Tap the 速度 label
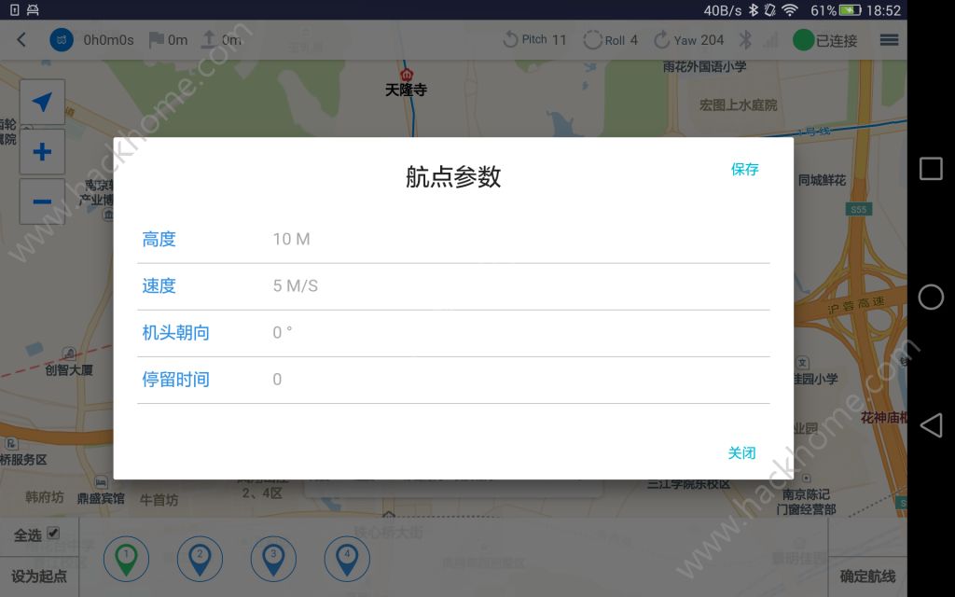 159,286
